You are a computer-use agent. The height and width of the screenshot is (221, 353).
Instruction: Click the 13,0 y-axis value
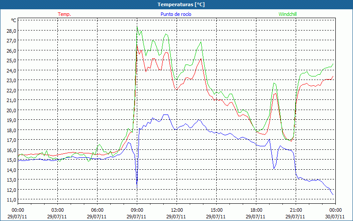[x=11, y=180]
